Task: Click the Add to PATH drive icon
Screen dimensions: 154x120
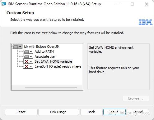Action: 27,51
